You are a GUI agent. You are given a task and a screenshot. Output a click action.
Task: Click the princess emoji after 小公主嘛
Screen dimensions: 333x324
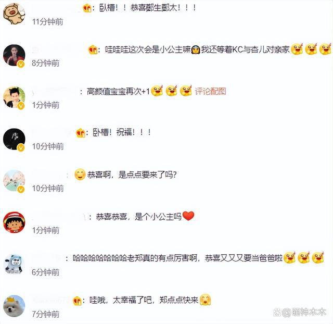click(x=196, y=50)
